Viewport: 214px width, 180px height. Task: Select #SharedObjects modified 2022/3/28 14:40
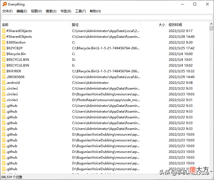coord(19,36)
